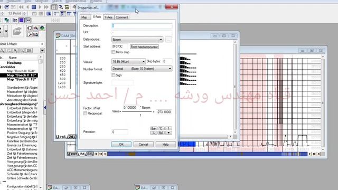Select the X-Axis tab

point(97,16)
